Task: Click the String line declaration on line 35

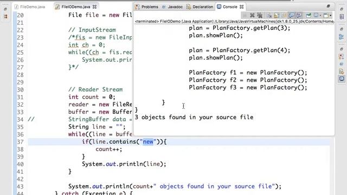Action: click(97, 127)
